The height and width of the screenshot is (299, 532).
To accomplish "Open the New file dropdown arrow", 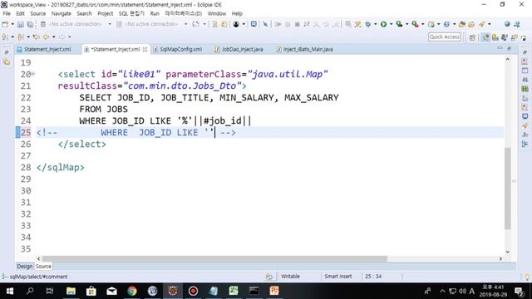I will point(12,24).
